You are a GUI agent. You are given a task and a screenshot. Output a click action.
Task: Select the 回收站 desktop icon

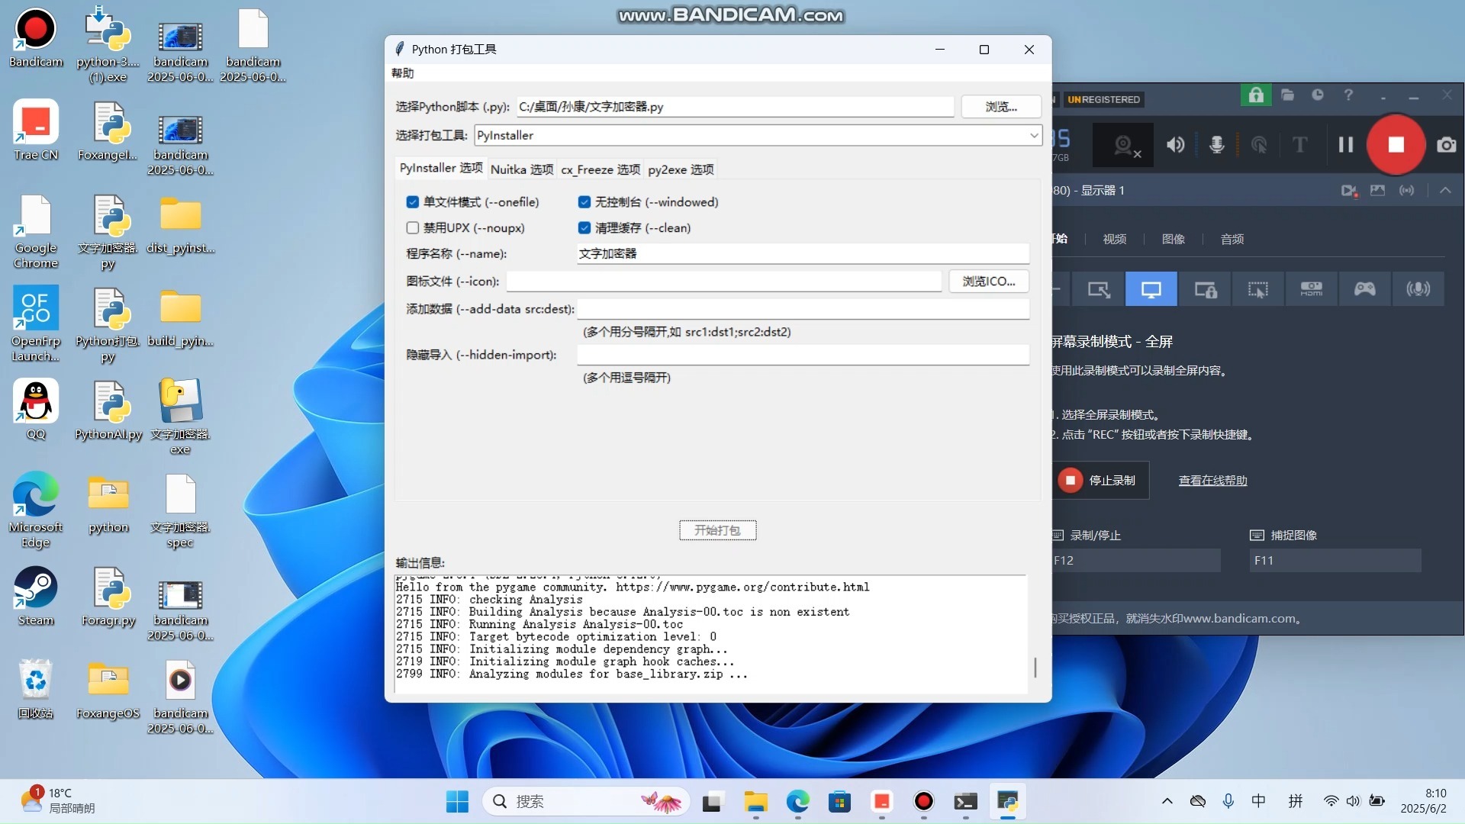[x=36, y=690]
